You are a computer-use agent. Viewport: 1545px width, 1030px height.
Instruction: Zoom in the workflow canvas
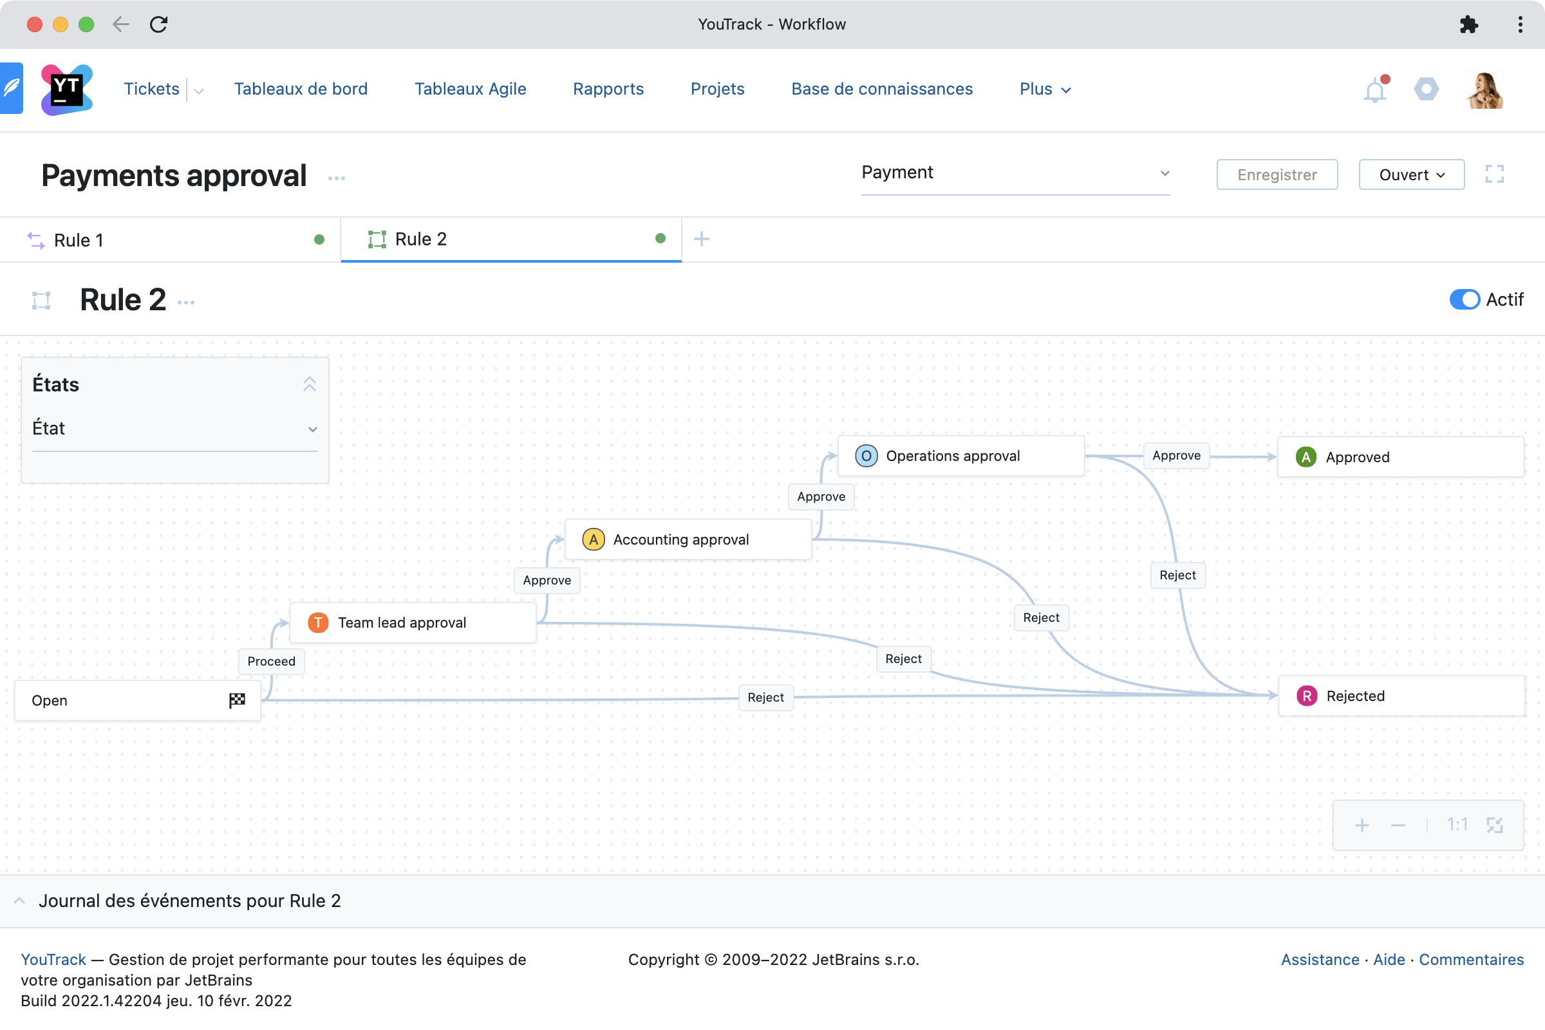pos(1362,825)
